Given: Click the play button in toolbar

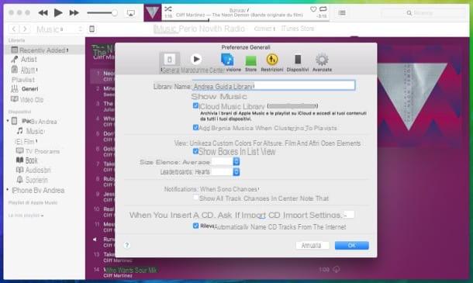Looking at the screenshot, I should 58,12.
